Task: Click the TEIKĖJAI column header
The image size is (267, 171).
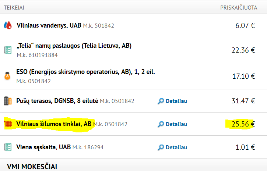Action: 14,8
